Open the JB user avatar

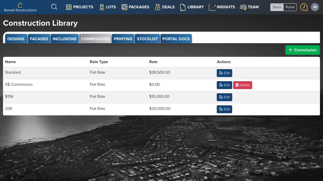pyautogui.click(x=315, y=7)
